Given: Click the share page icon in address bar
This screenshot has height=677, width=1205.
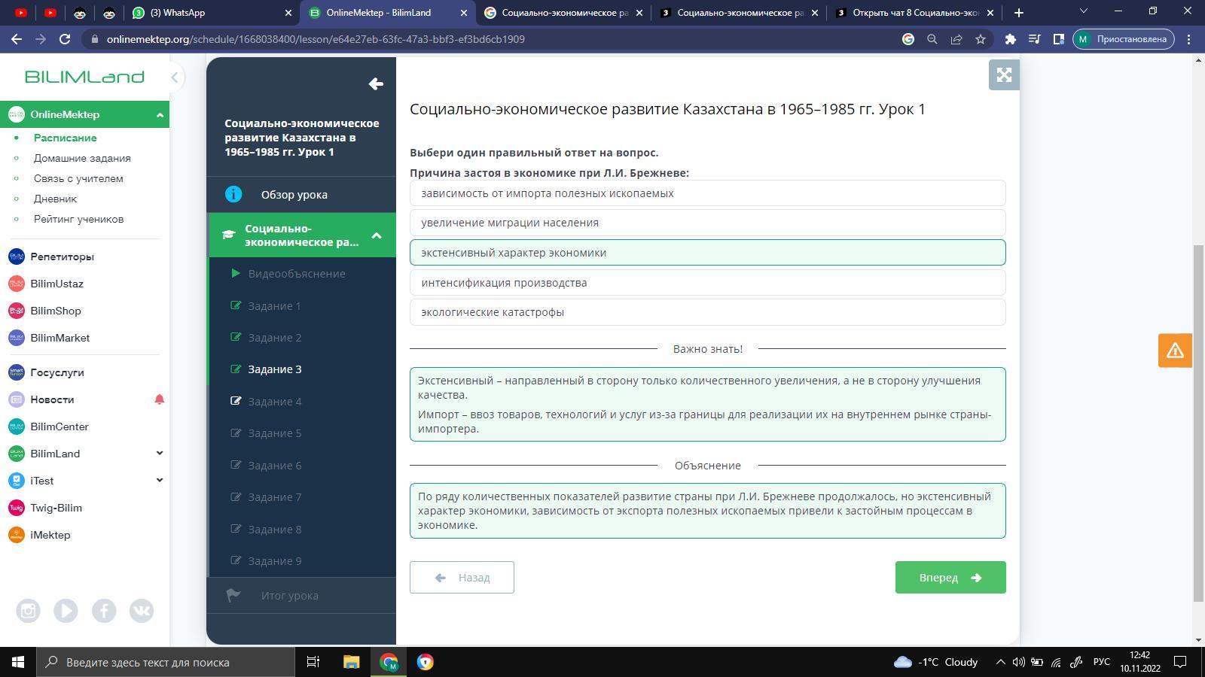Looking at the screenshot, I should pos(956,39).
